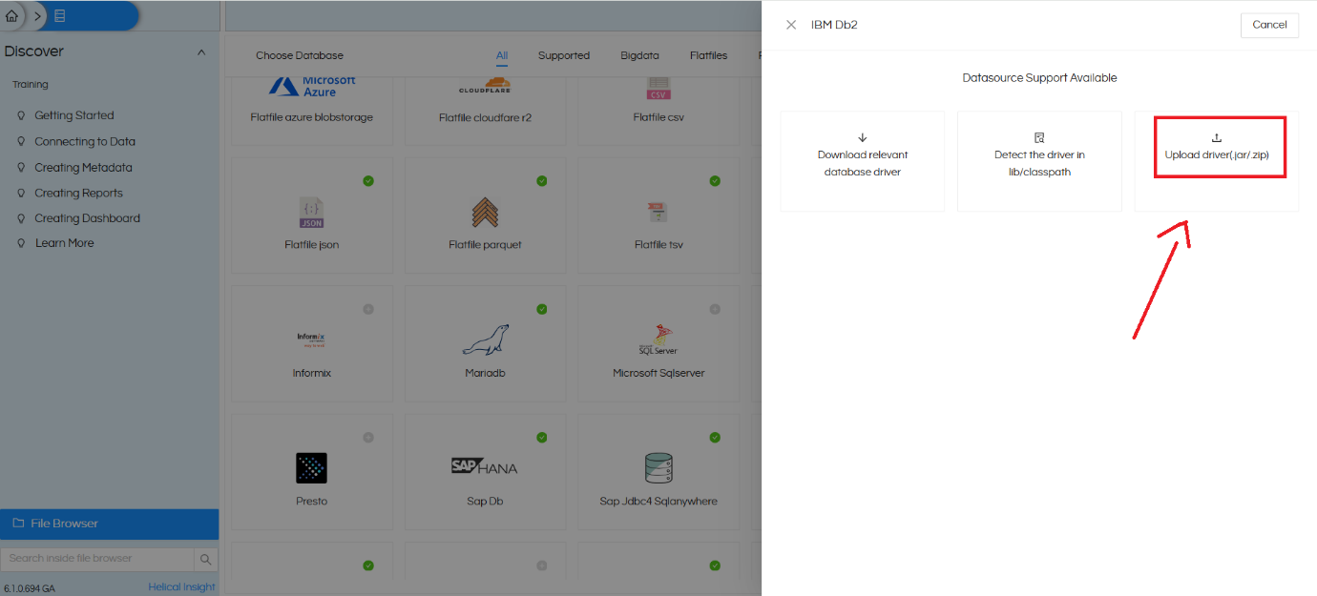The image size is (1317, 596).
Task: Toggle the status badge on the Presto tile
Action: click(x=368, y=437)
